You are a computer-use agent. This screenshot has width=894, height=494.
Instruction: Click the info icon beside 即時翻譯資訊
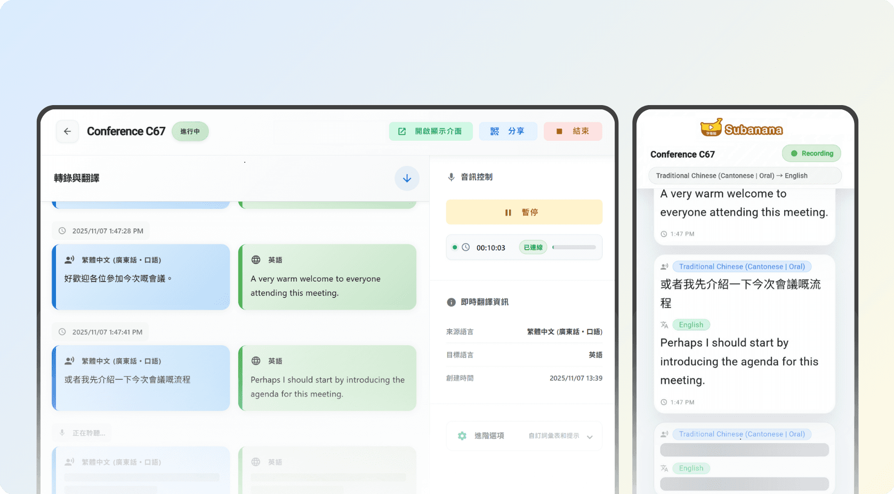coord(450,302)
